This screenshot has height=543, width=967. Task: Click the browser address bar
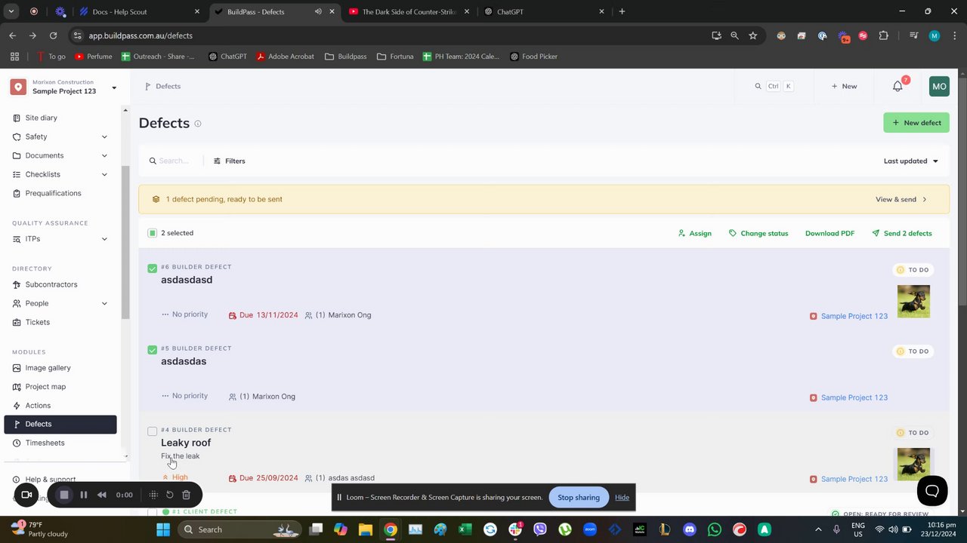[x=393, y=35]
